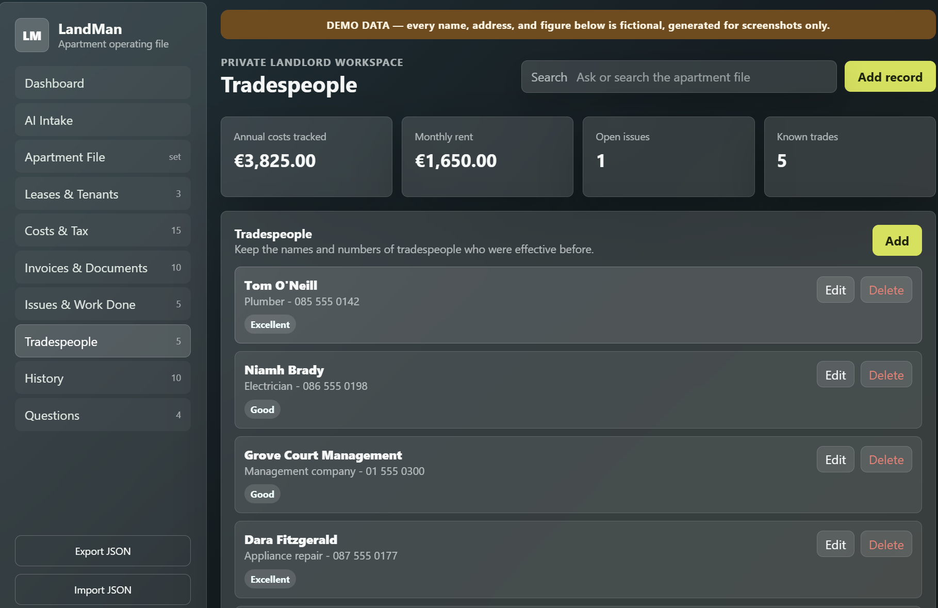The width and height of the screenshot is (938, 608).
Task: Click the Niamh Brady name
Action: [x=284, y=370]
